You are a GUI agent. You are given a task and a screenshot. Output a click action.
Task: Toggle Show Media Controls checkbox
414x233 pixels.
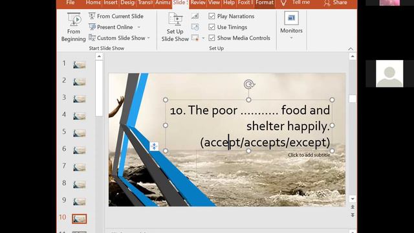[x=212, y=38]
